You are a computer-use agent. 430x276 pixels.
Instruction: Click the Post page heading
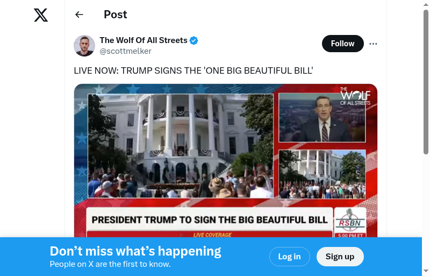click(x=116, y=15)
